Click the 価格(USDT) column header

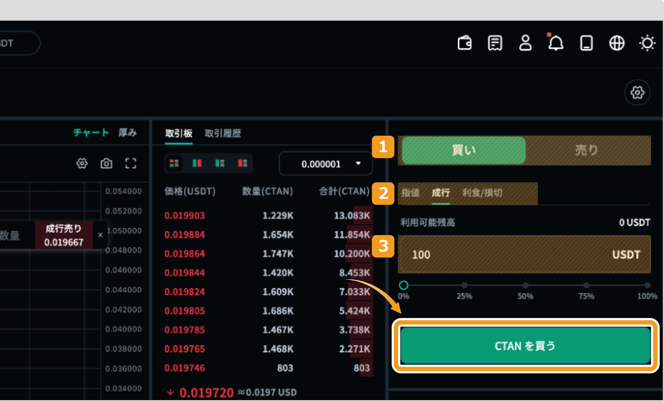point(190,191)
